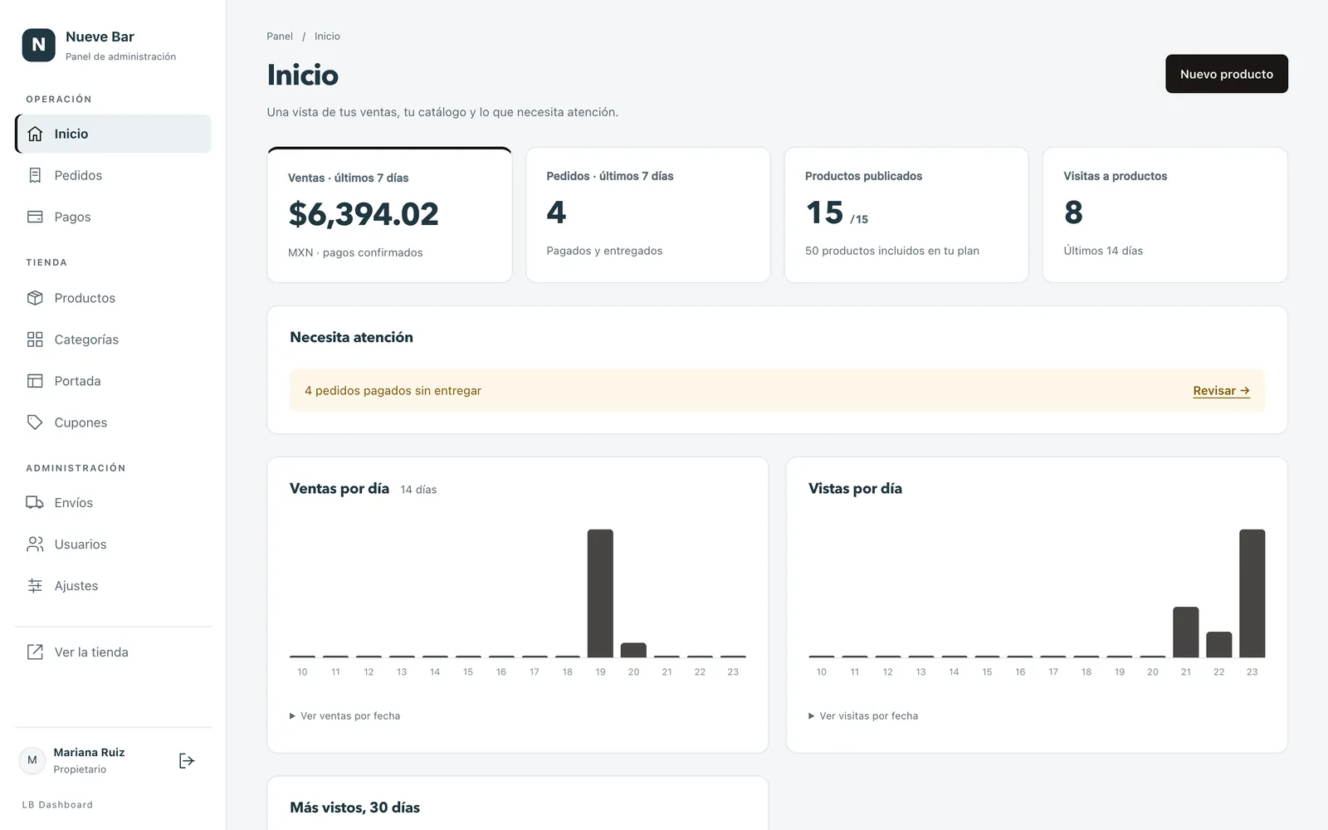Click the Portada layout icon
Image resolution: width=1328 pixels, height=830 pixels.
point(35,381)
